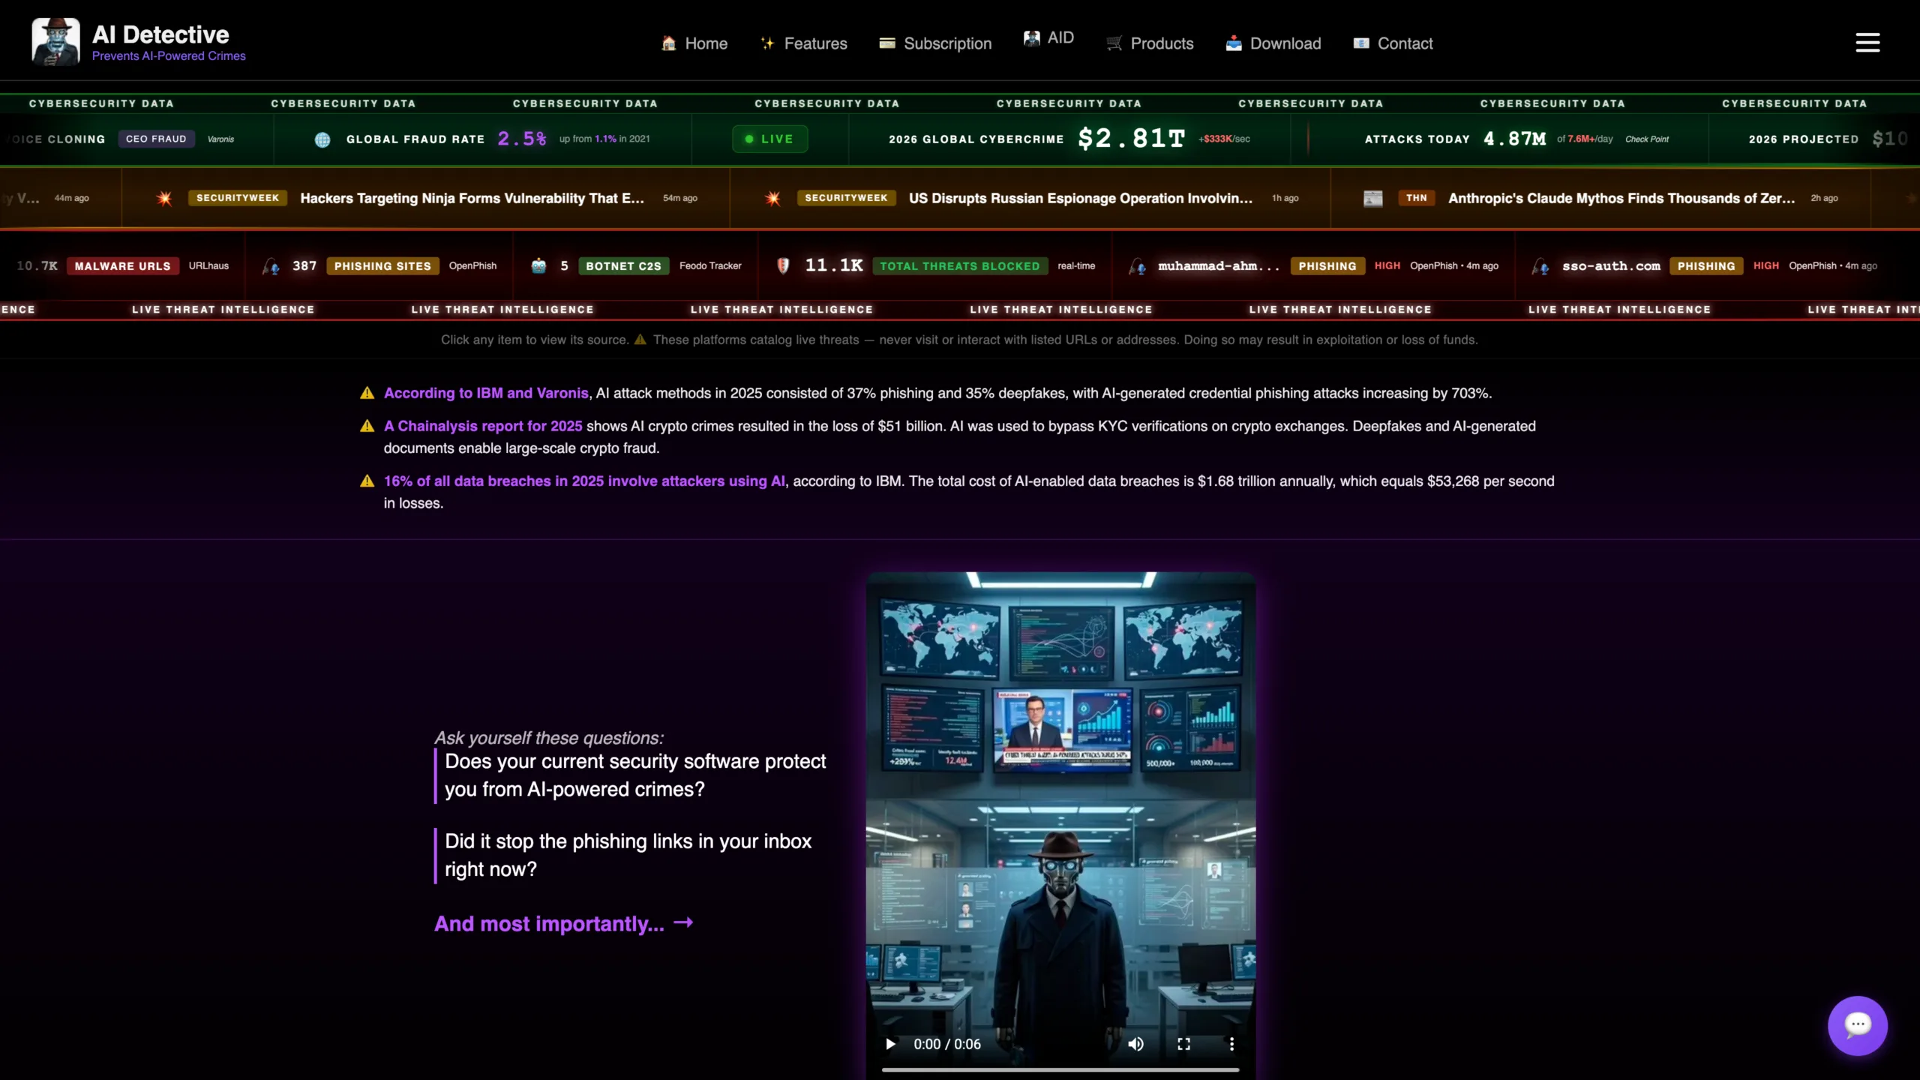Open the IBM and Varonis source link
This screenshot has width=1920, height=1080.
click(x=485, y=393)
